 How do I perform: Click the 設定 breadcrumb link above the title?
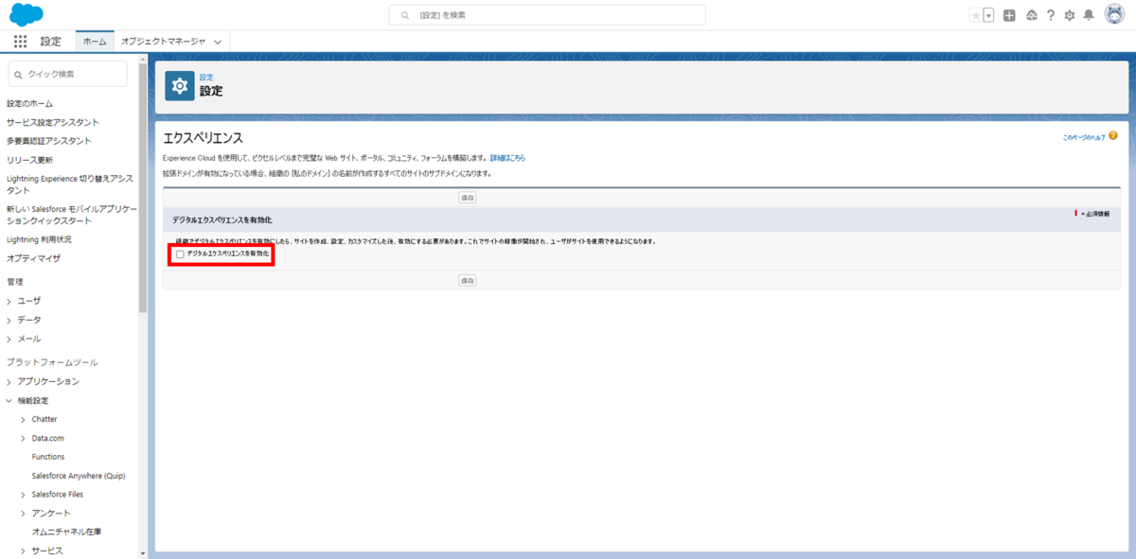point(206,78)
